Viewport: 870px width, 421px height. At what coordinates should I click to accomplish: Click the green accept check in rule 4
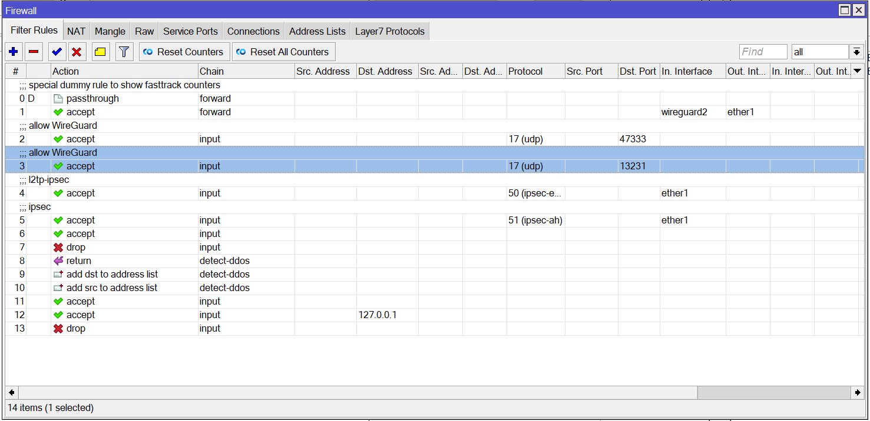(x=58, y=193)
